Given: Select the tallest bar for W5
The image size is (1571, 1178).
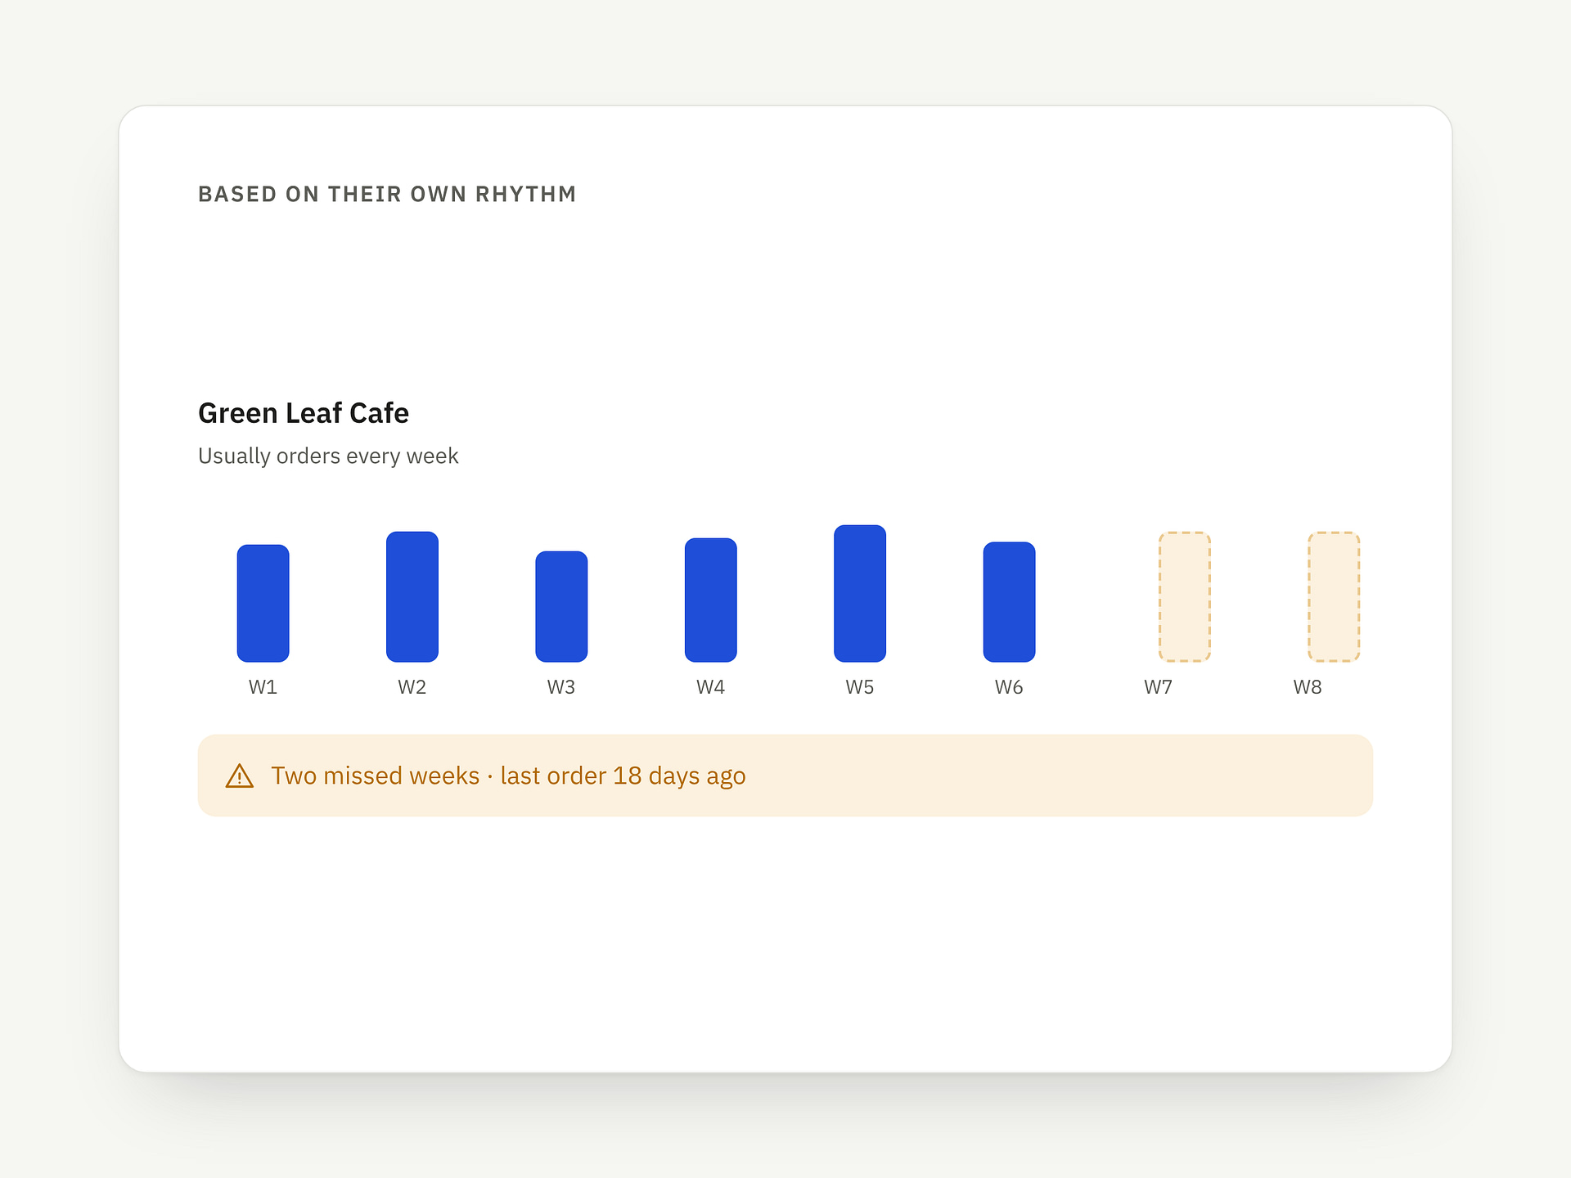Looking at the screenshot, I should click(x=860, y=593).
